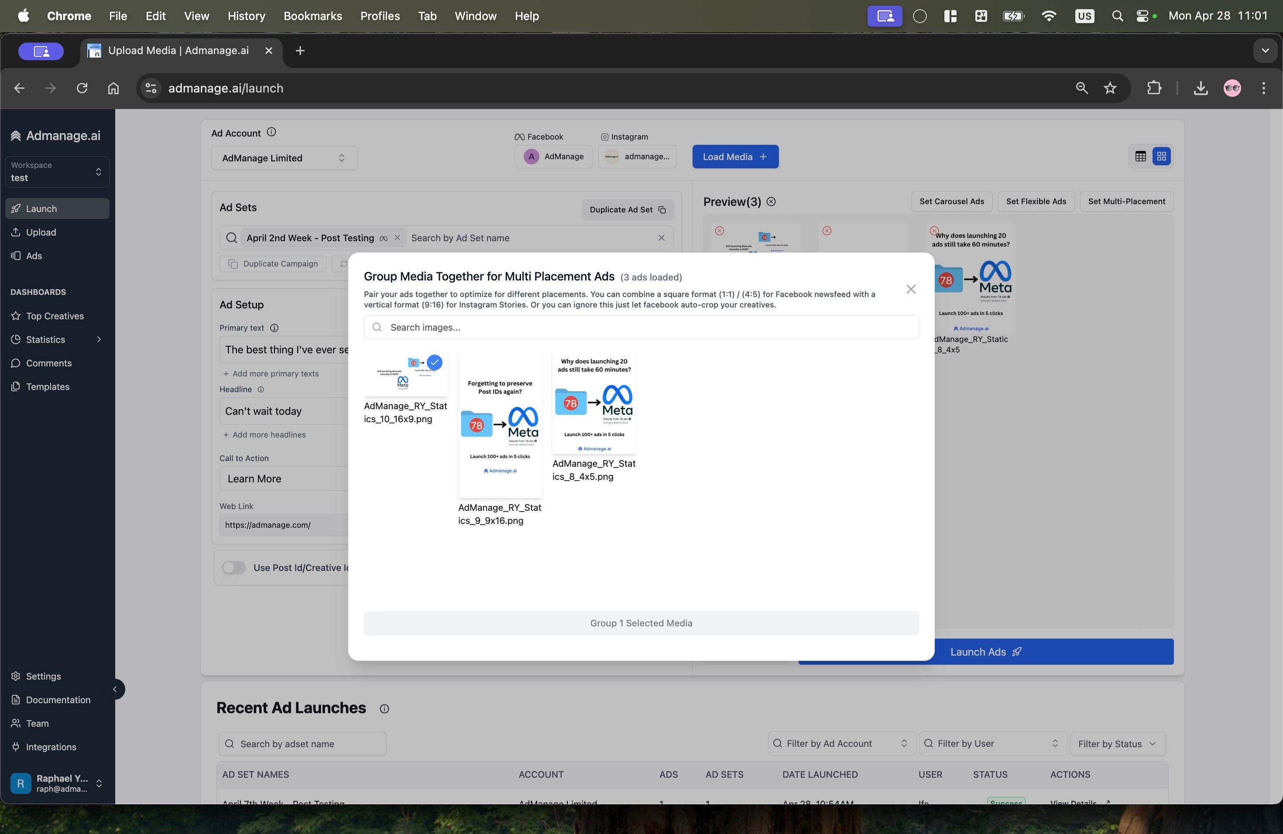Clear previews with Preview(3) x icon

[x=772, y=202]
